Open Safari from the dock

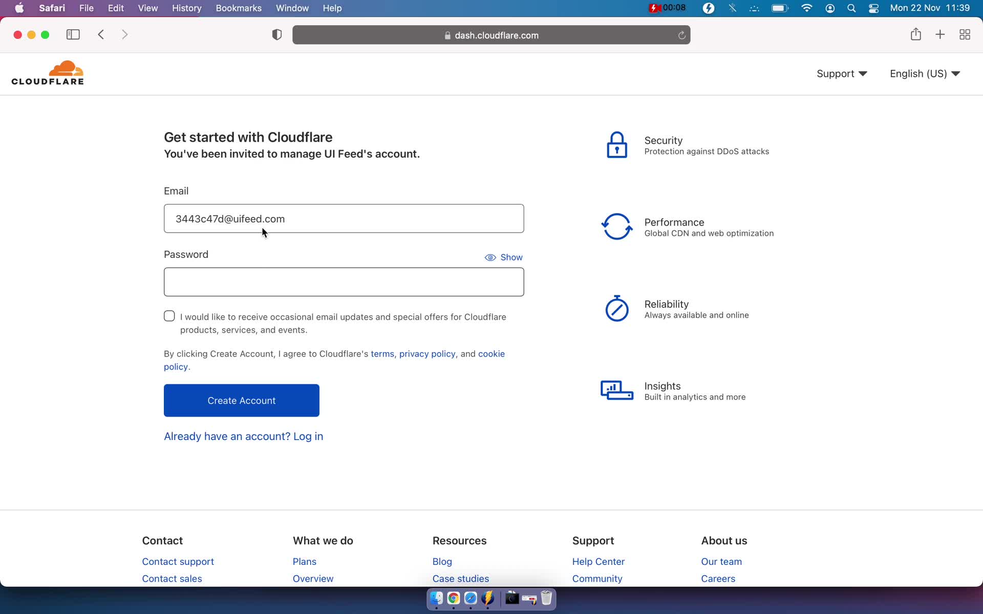[x=471, y=598]
